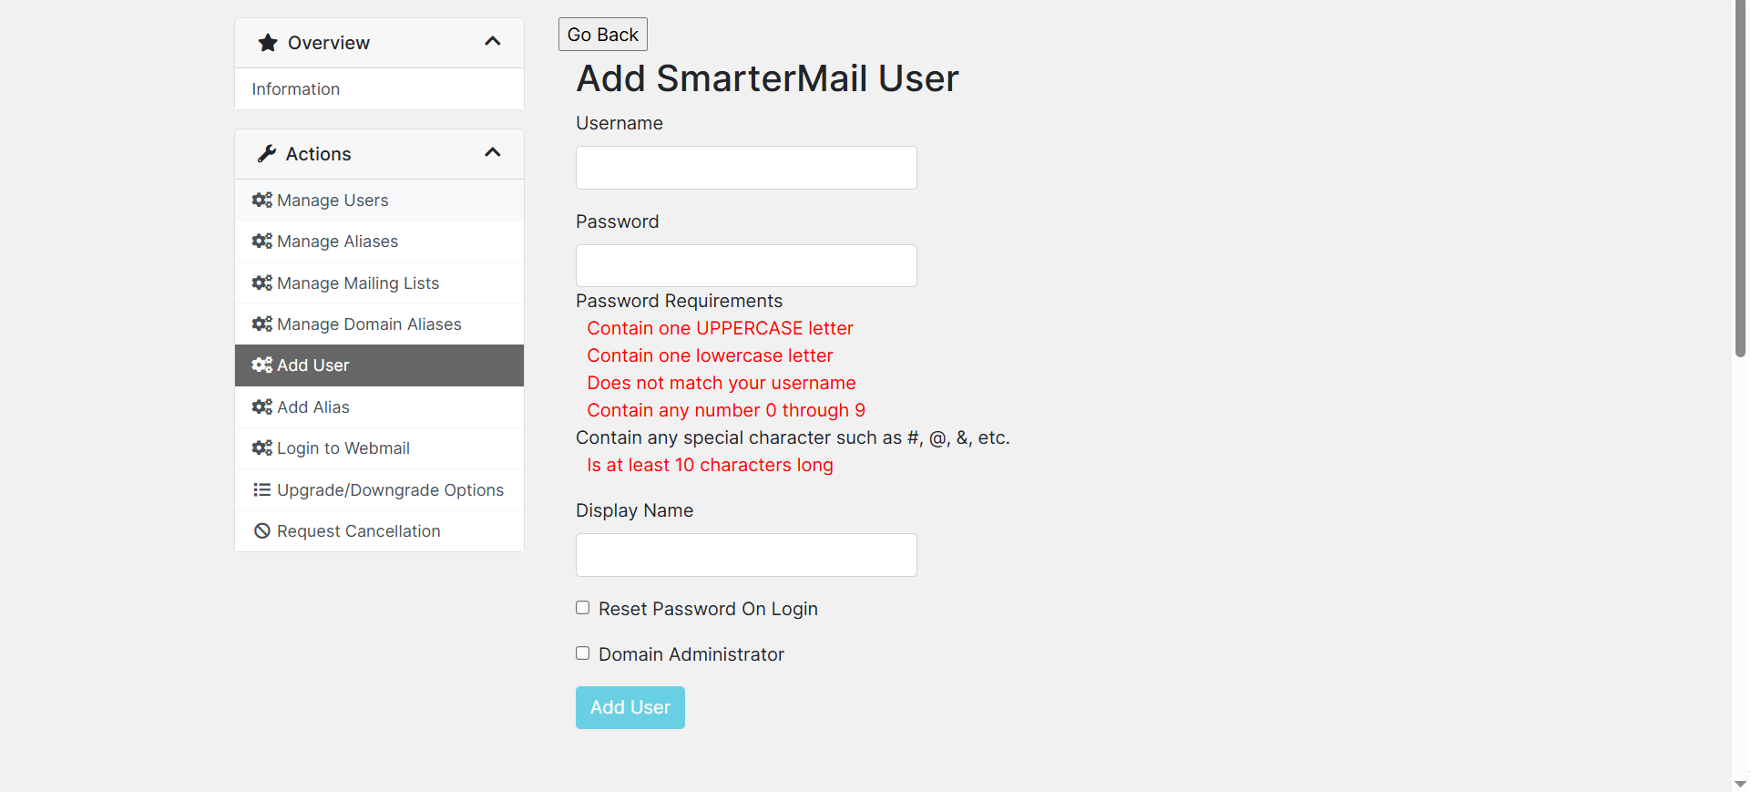Focus the Username input field
1751x792 pixels.
(x=746, y=168)
